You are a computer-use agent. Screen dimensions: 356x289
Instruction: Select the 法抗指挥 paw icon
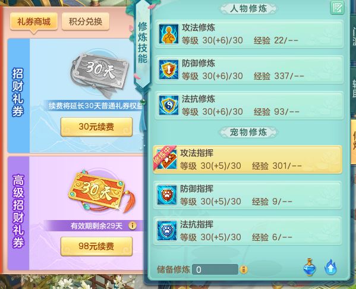pos(166,231)
